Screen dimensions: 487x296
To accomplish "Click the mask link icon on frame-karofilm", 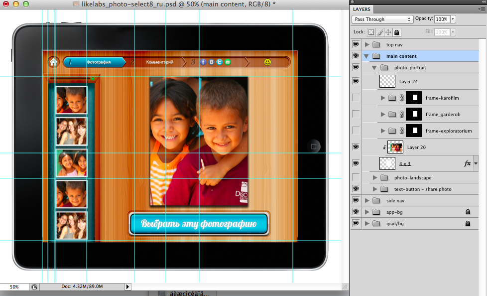I will coord(401,99).
